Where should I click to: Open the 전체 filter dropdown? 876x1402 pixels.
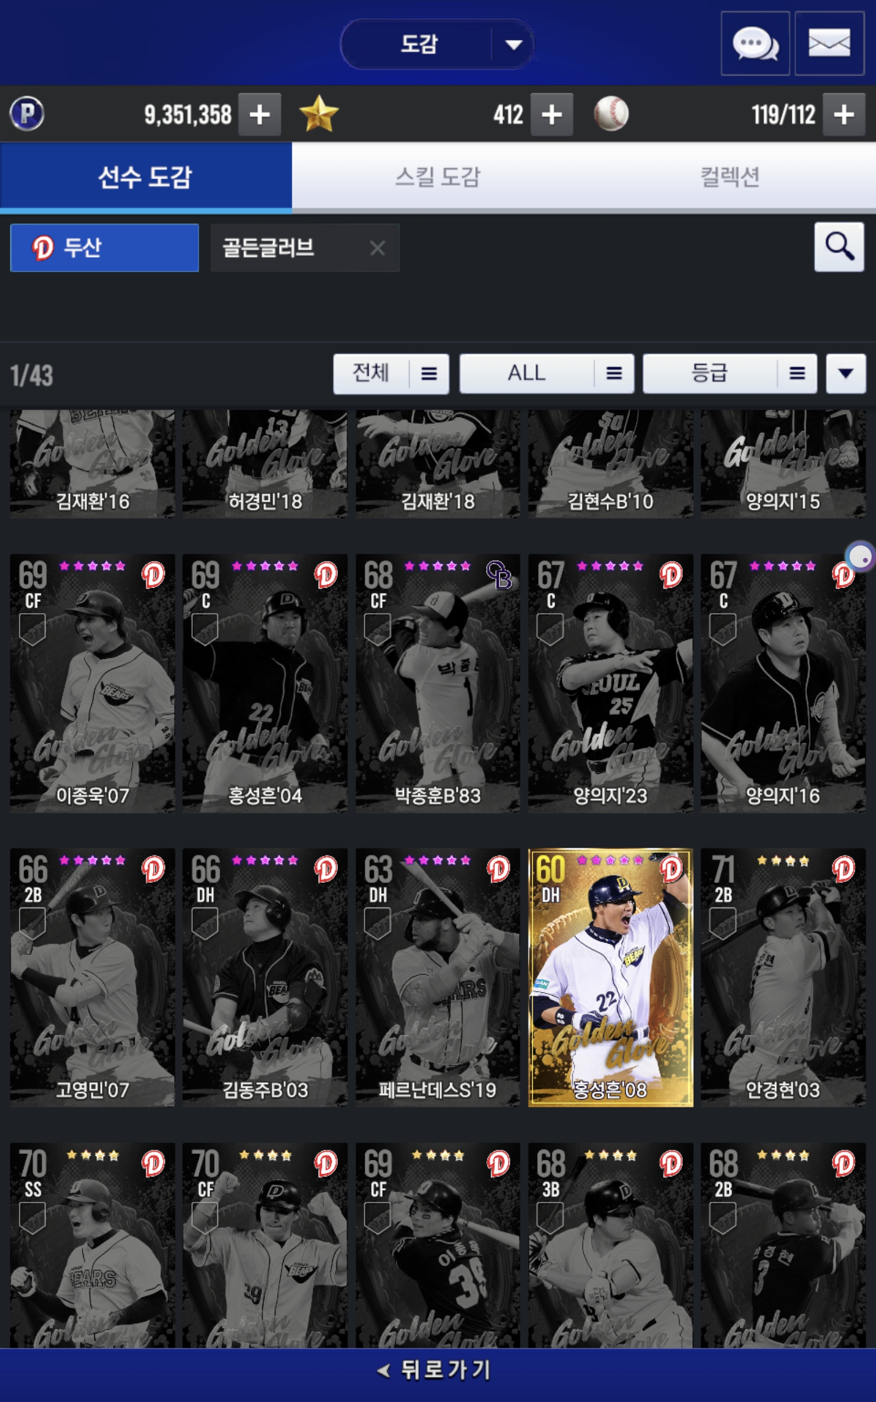[391, 374]
